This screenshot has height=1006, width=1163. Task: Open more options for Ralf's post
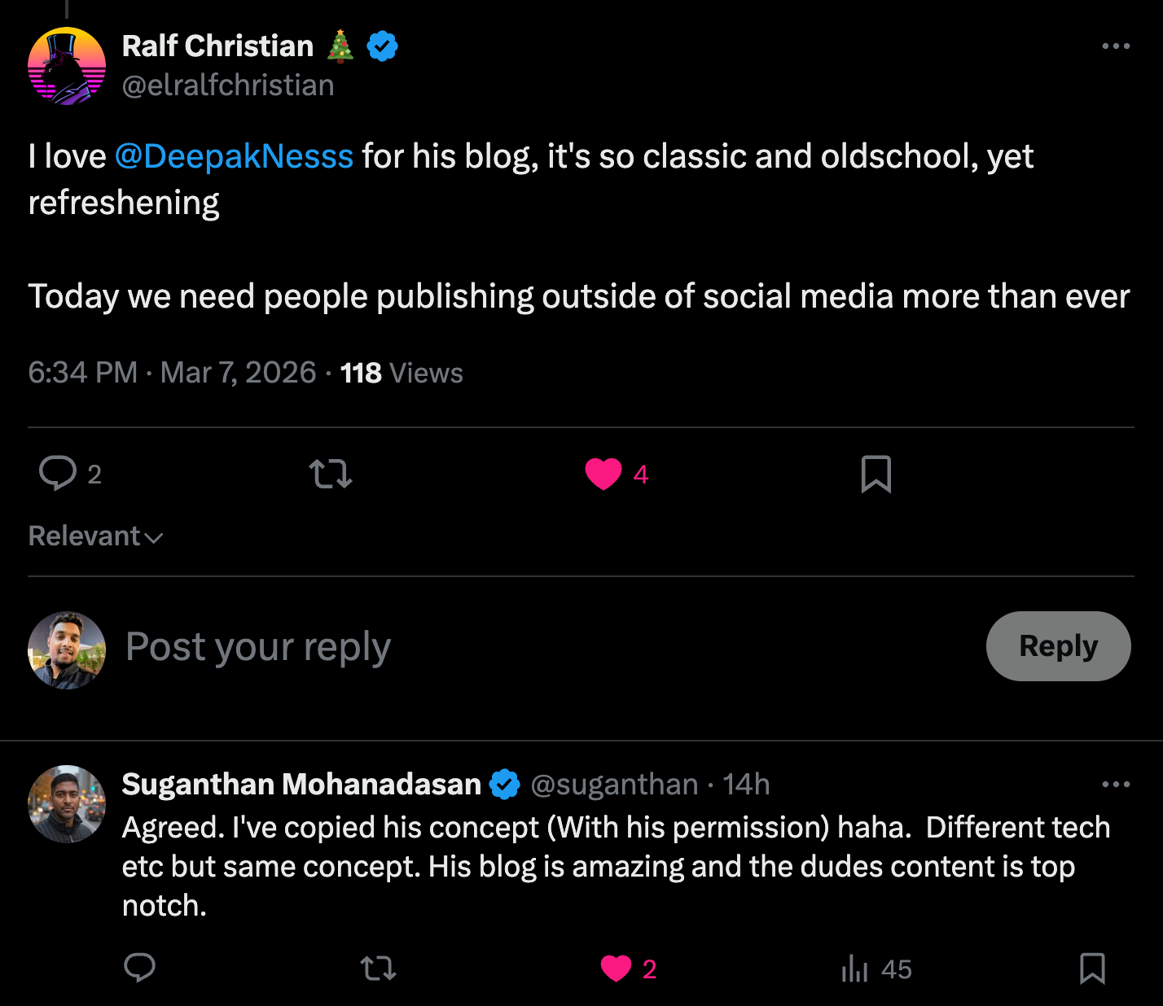click(x=1115, y=46)
